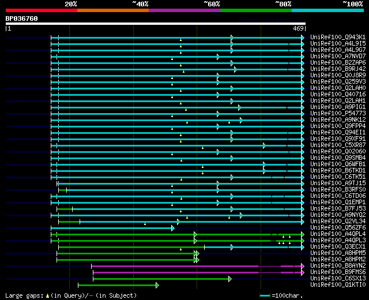Open the UniRef100_Q1KTI0 label

click(338, 285)
